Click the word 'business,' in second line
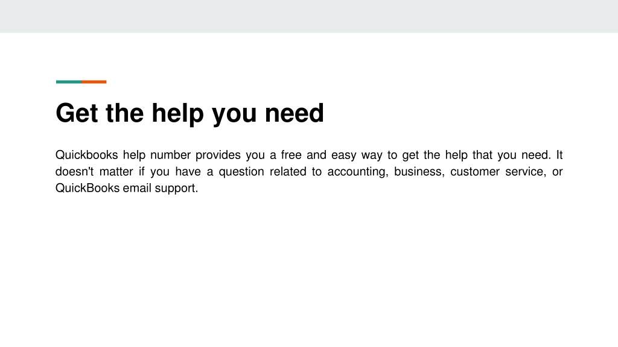 pos(419,172)
